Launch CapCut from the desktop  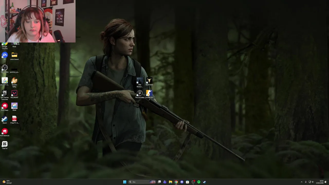point(5,145)
